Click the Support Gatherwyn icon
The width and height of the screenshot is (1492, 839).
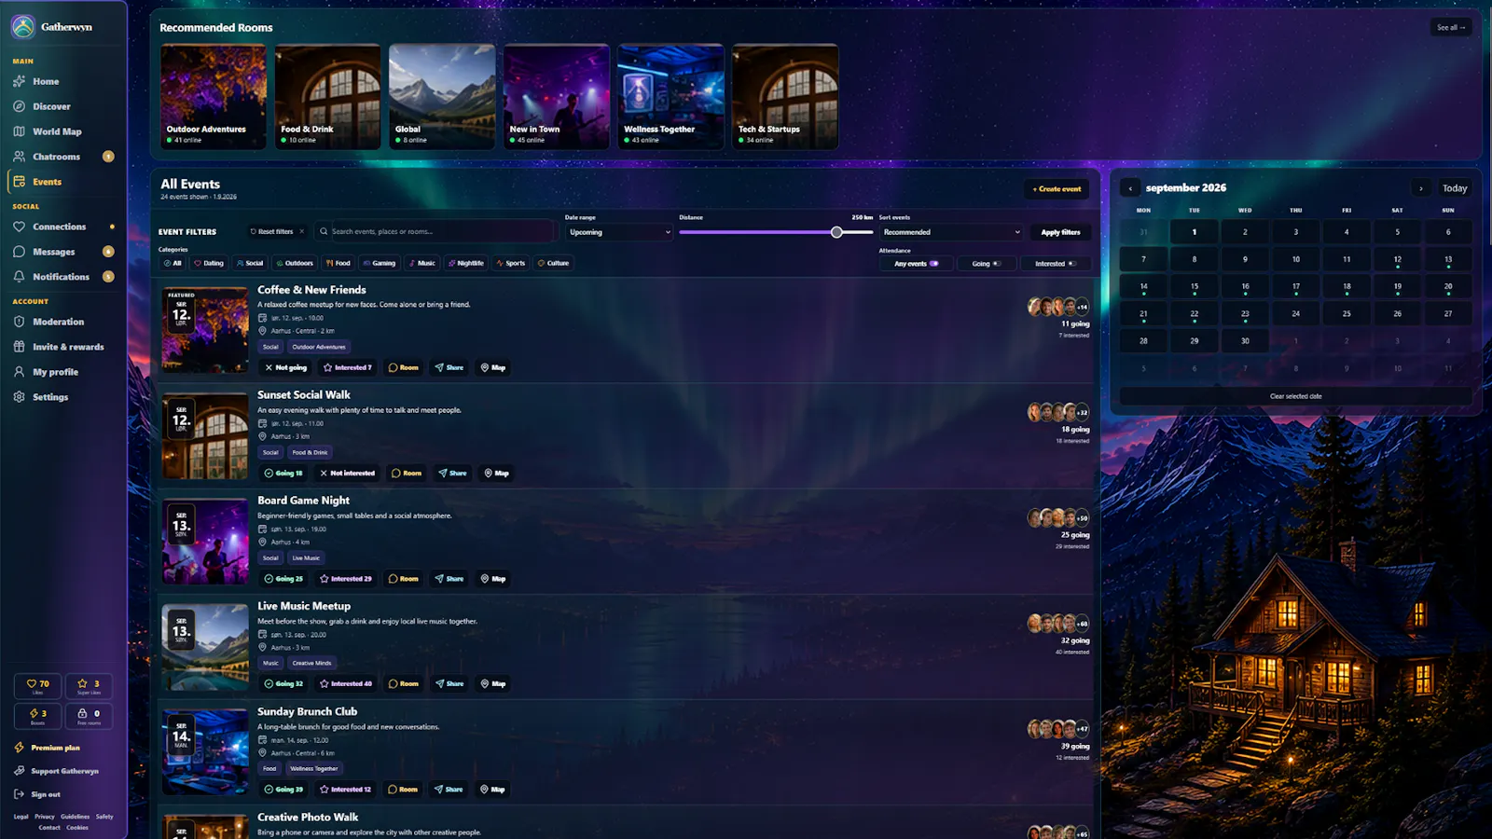pos(19,771)
